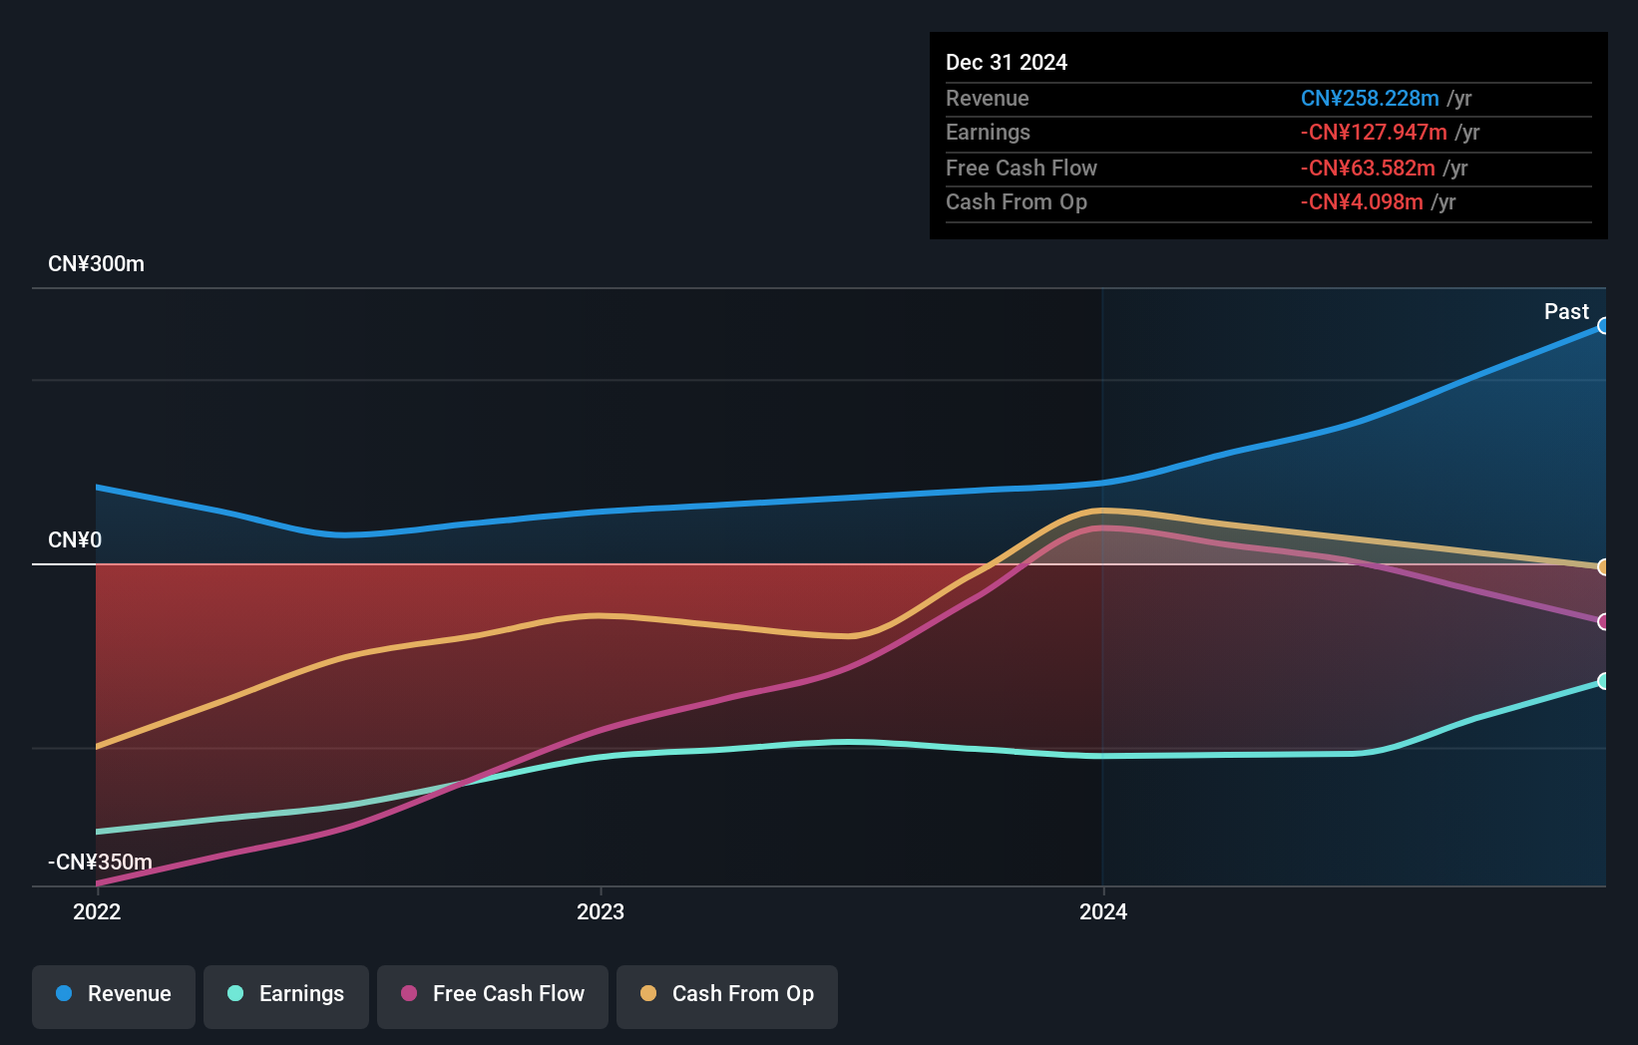Select the Revenue line endpoint marker
The image size is (1638, 1045).
(1604, 325)
